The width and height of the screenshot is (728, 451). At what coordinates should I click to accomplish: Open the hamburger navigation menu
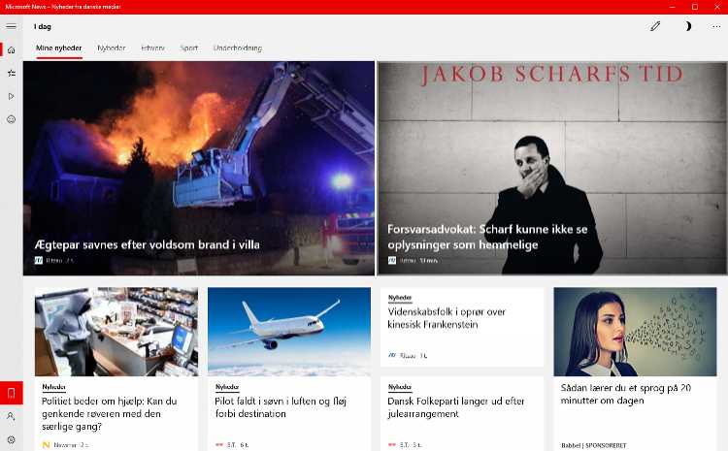(11, 26)
